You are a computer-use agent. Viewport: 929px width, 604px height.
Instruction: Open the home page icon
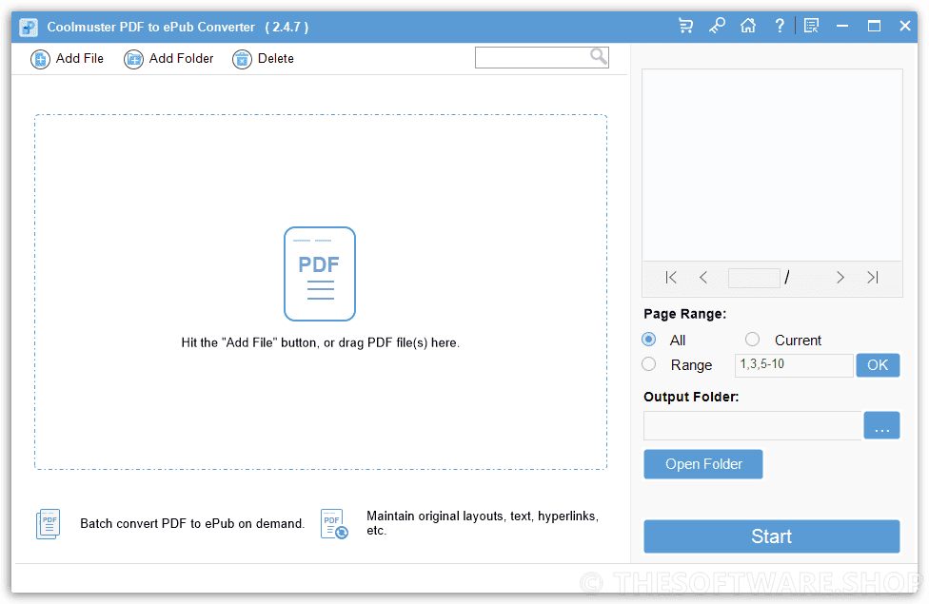748,26
